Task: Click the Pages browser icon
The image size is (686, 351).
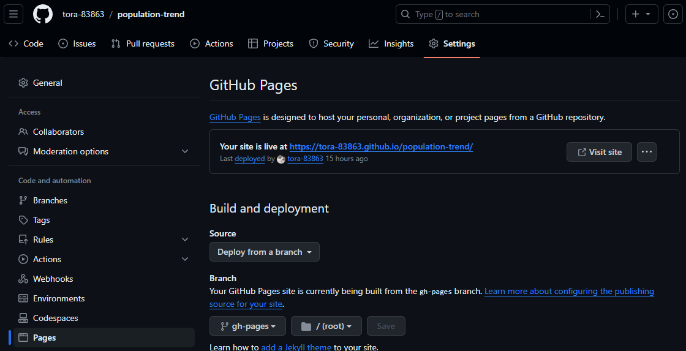Action: coord(23,338)
